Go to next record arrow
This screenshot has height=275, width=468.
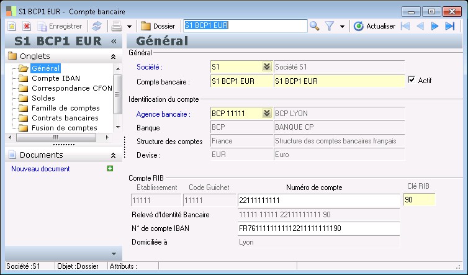coord(434,26)
